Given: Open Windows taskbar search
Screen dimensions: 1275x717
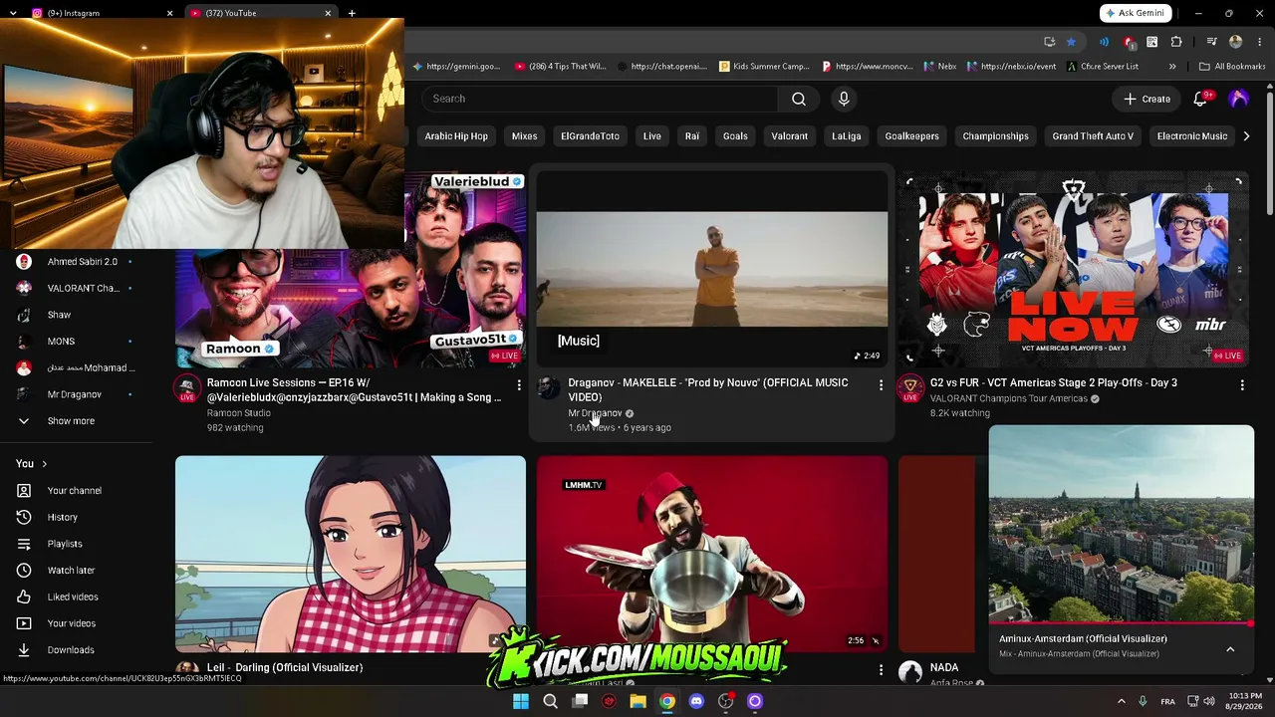Looking at the screenshot, I should coord(550,701).
